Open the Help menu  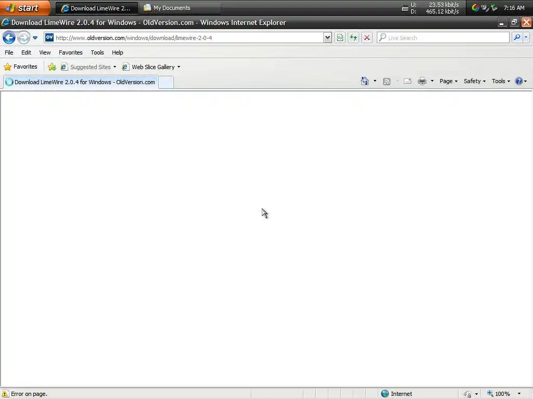click(x=118, y=52)
